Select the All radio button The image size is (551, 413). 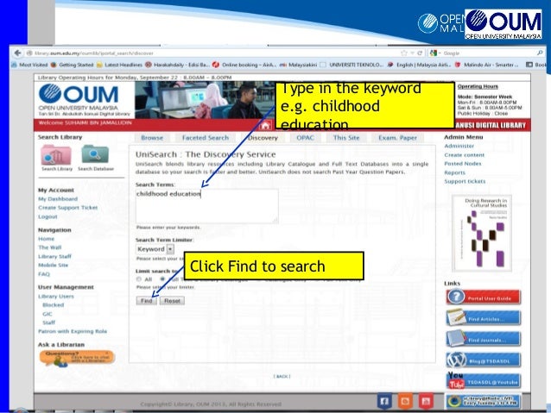click(x=139, y=279)
